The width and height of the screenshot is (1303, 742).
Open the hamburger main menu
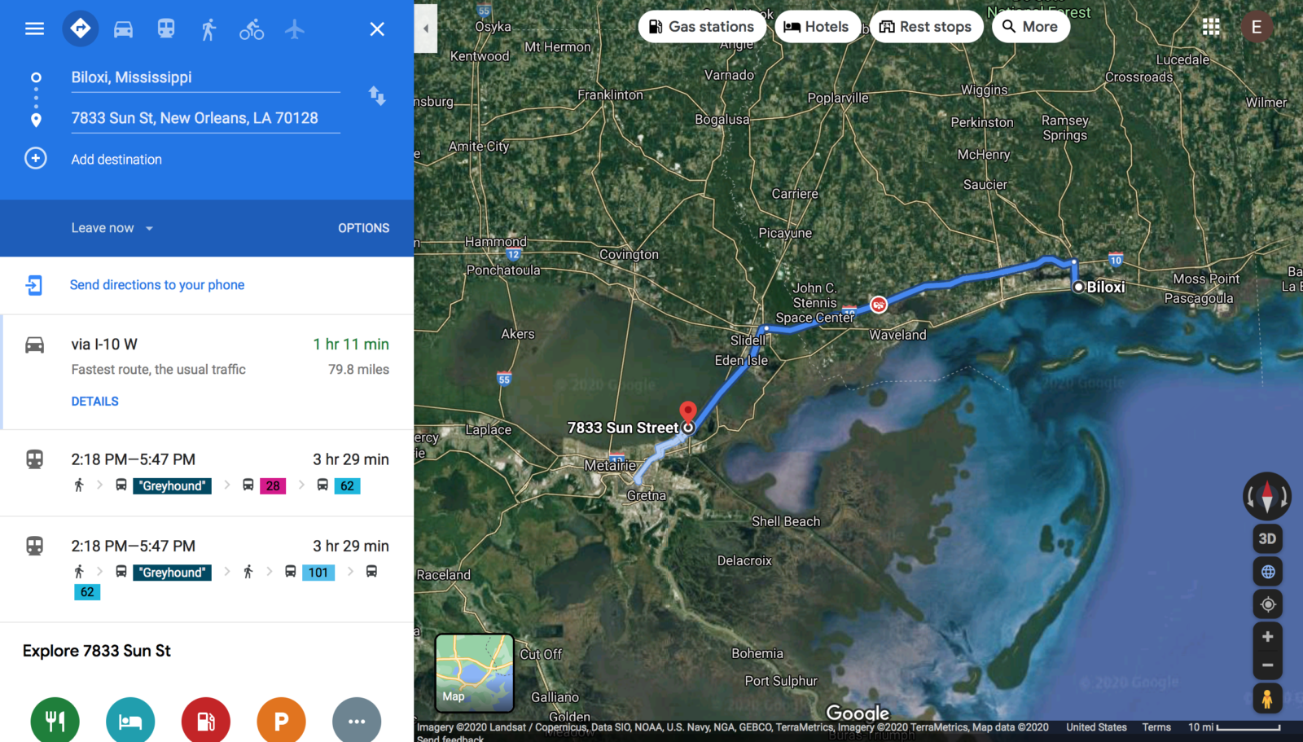tap(34, 29)
